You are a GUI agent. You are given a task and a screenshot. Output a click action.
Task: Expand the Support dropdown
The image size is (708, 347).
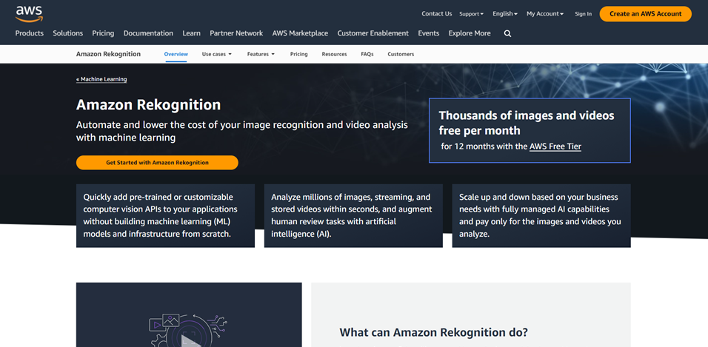click(472, 14)
